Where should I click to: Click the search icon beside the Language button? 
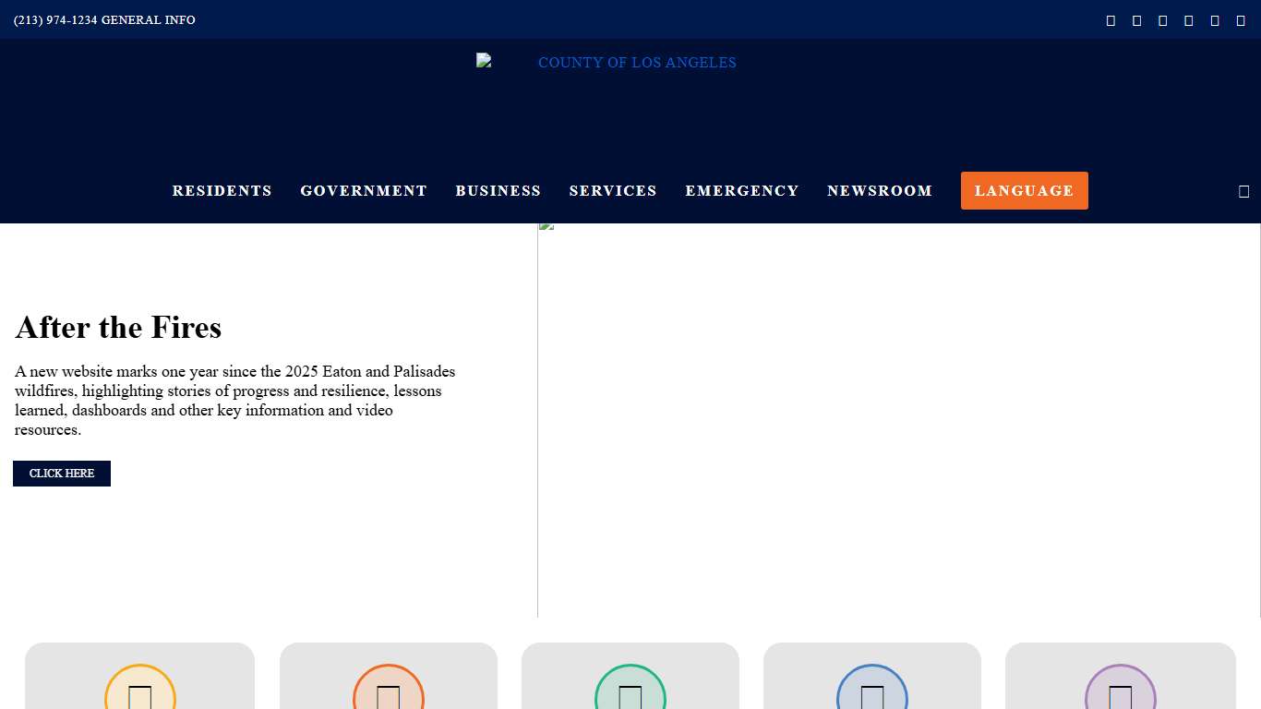pyautogui.click(x=1243, y=190)
